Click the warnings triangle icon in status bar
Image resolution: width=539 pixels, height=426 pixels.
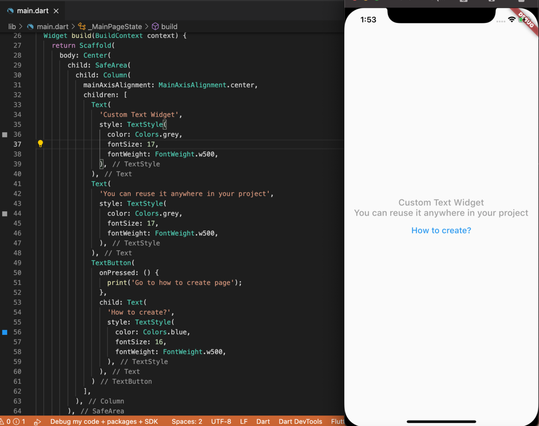(2, 421)
